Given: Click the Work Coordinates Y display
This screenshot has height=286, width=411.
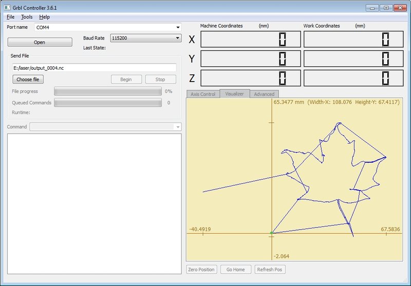Looking at the screenshot, I should tap(353, 59).
